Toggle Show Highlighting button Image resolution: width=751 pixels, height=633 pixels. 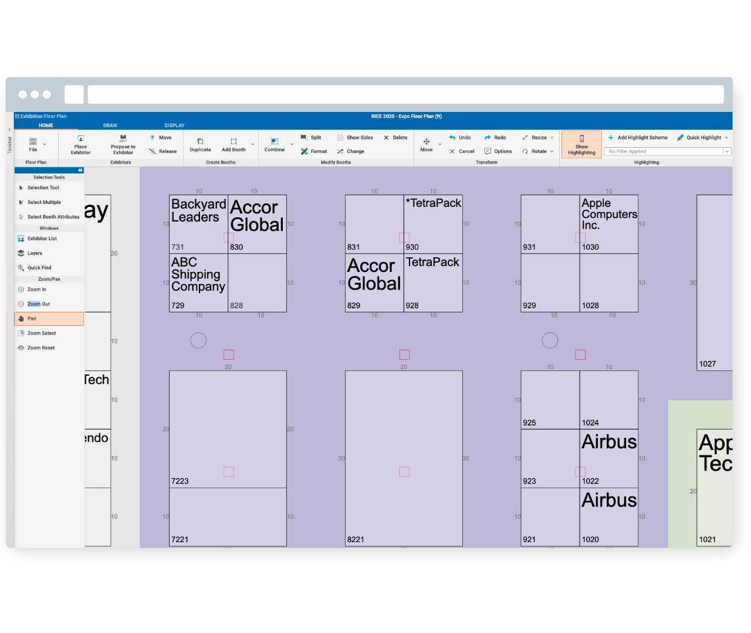click(x=581, y=145)
